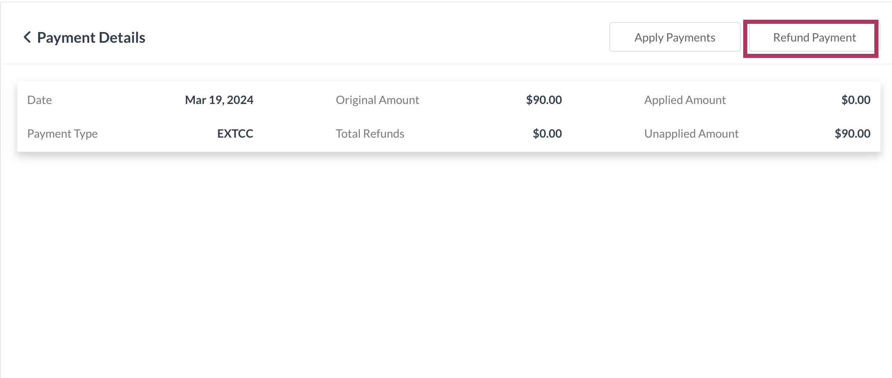Click the Total Refunds label
892x378 pixels.
(370, 134)
